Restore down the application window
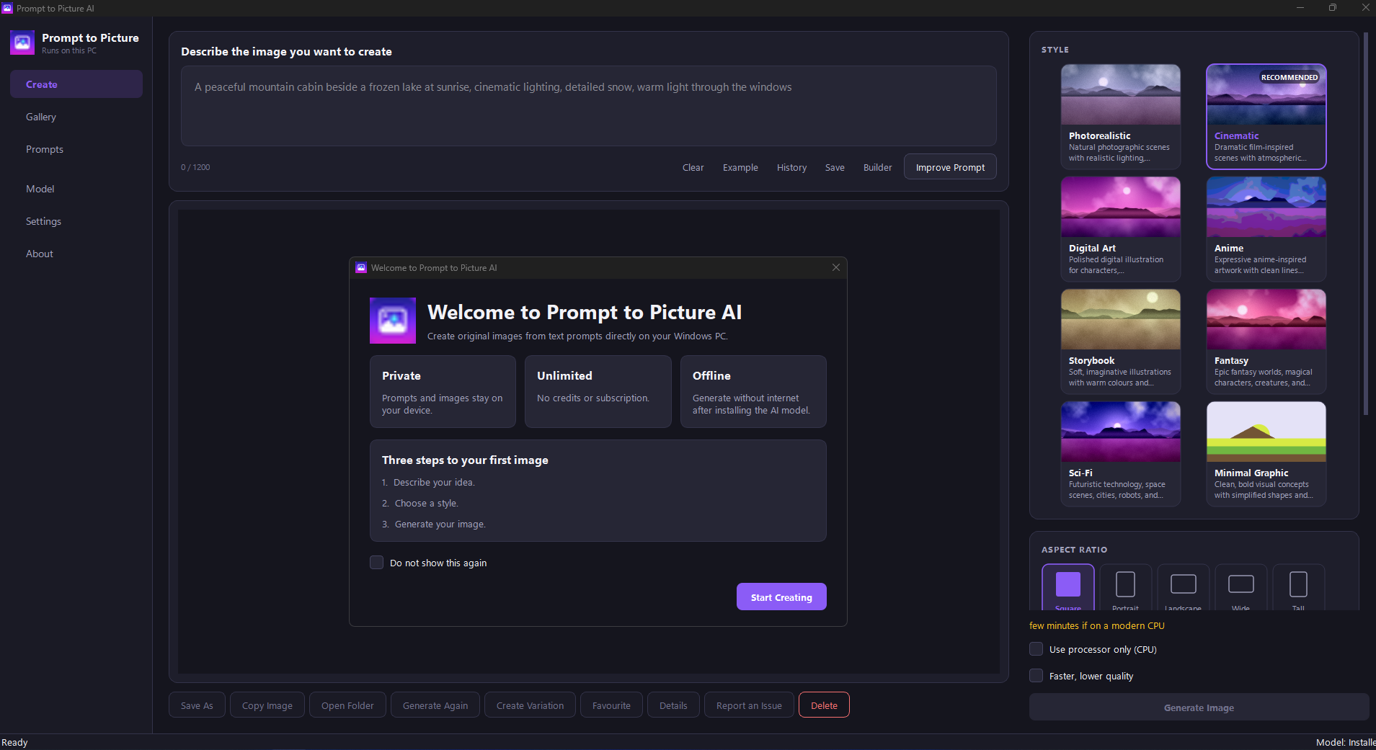This screenshot has height=750, width=1376. point(1333,8)
